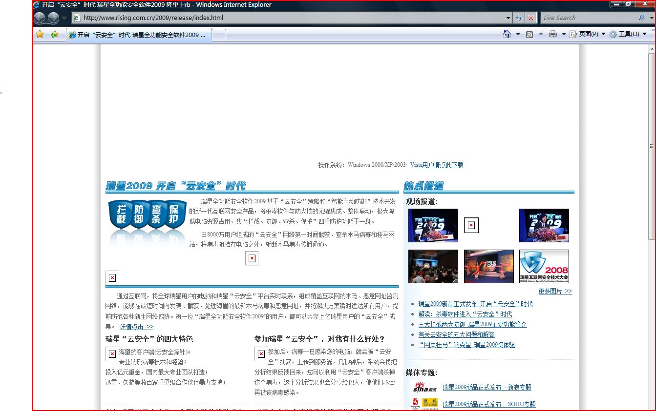The height and width of the screenshot is (411, 656).
Task: Go back with the browser Back arrow
Action: click(x=40, y=18)
